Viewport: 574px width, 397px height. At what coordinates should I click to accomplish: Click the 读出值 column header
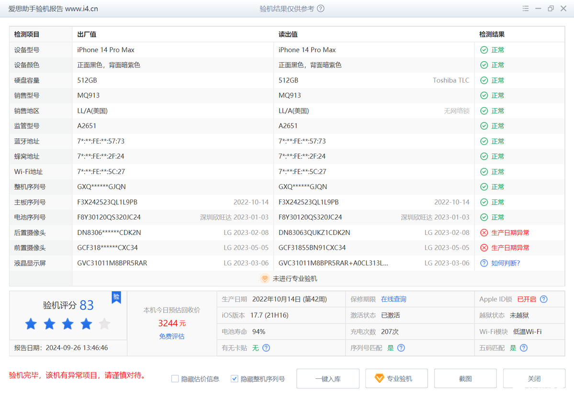(x=288, y=34)
